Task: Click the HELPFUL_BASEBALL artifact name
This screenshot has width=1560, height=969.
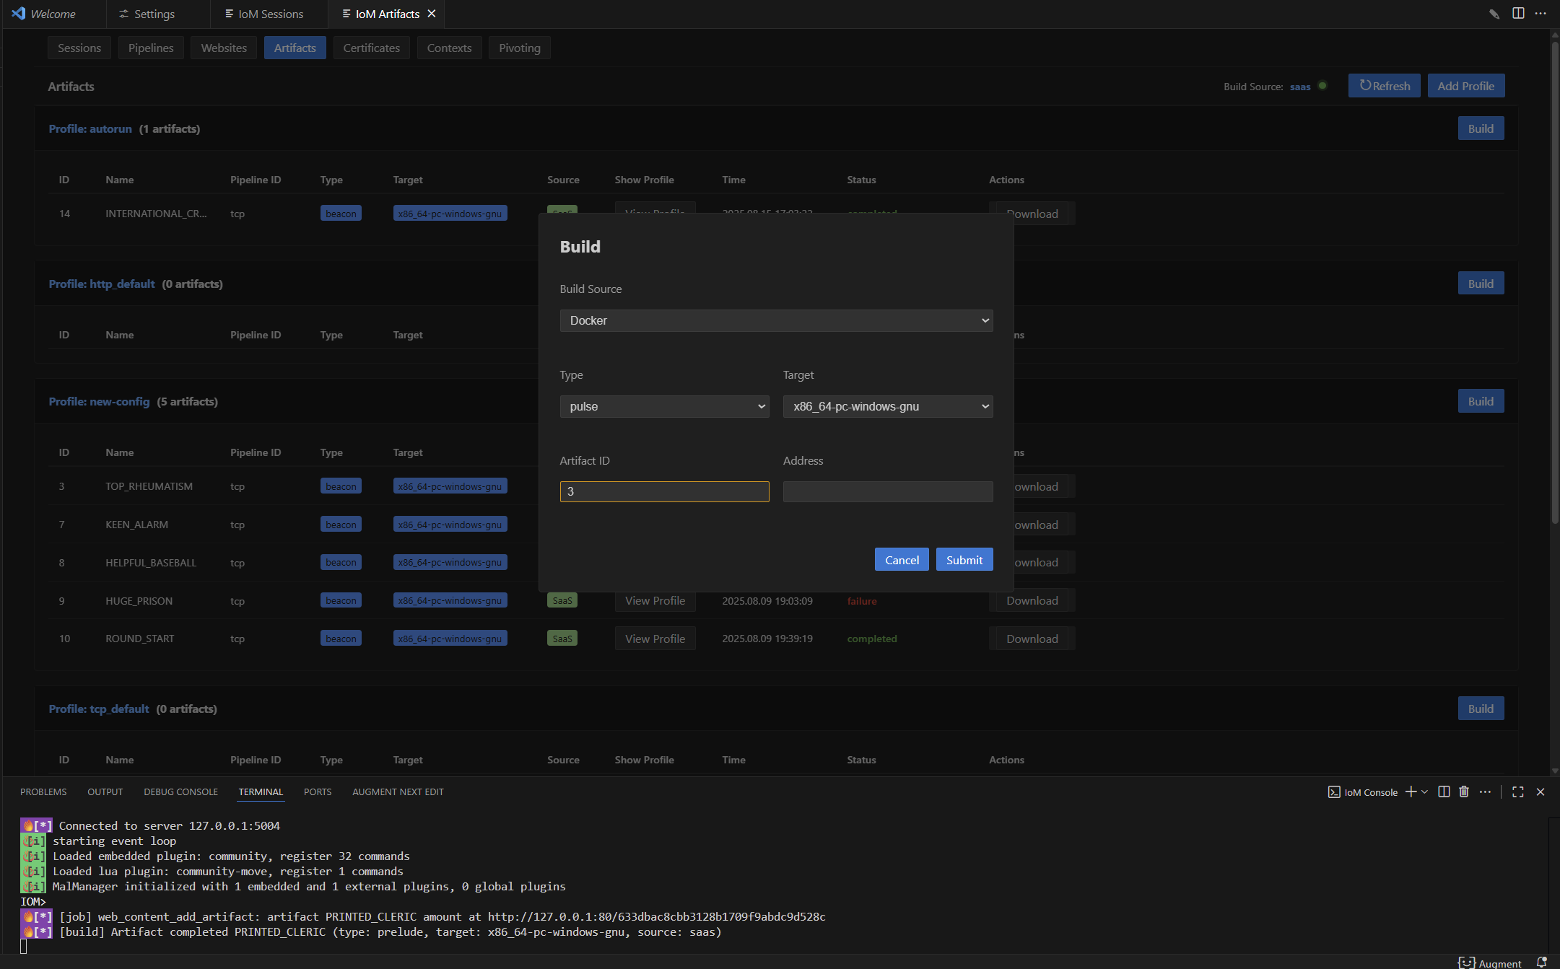Action: [151, 563]
